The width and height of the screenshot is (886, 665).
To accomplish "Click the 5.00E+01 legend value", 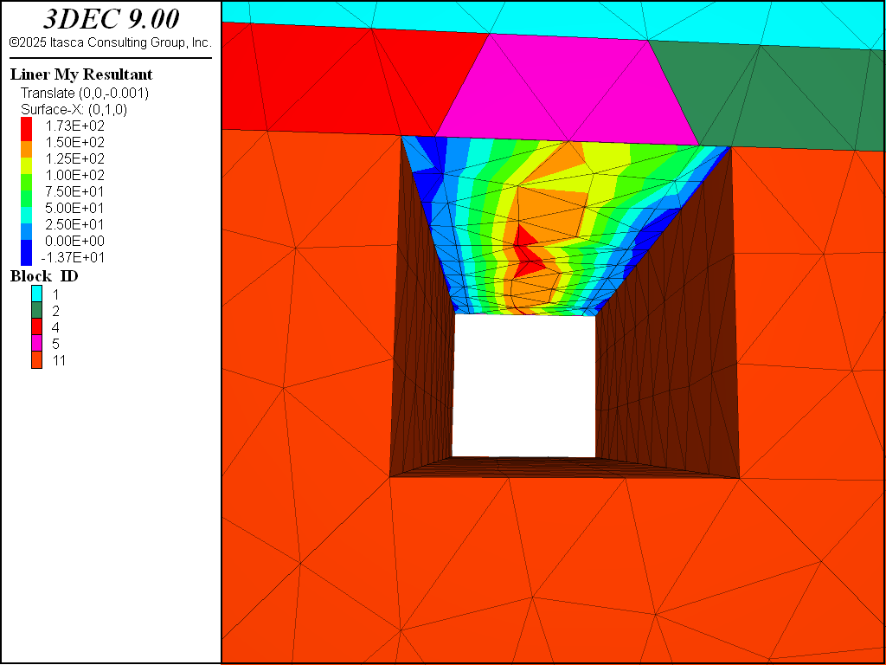I will [x=75, y=208].
